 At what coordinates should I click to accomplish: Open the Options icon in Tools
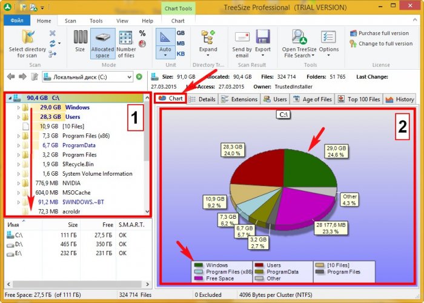[329, 38]
